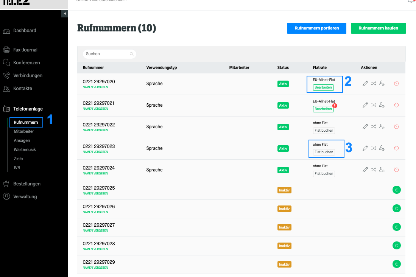416x277 pixels.
Task: Click the edit pencil icon for 0221 29297024
Action: [x=365, y=170]
